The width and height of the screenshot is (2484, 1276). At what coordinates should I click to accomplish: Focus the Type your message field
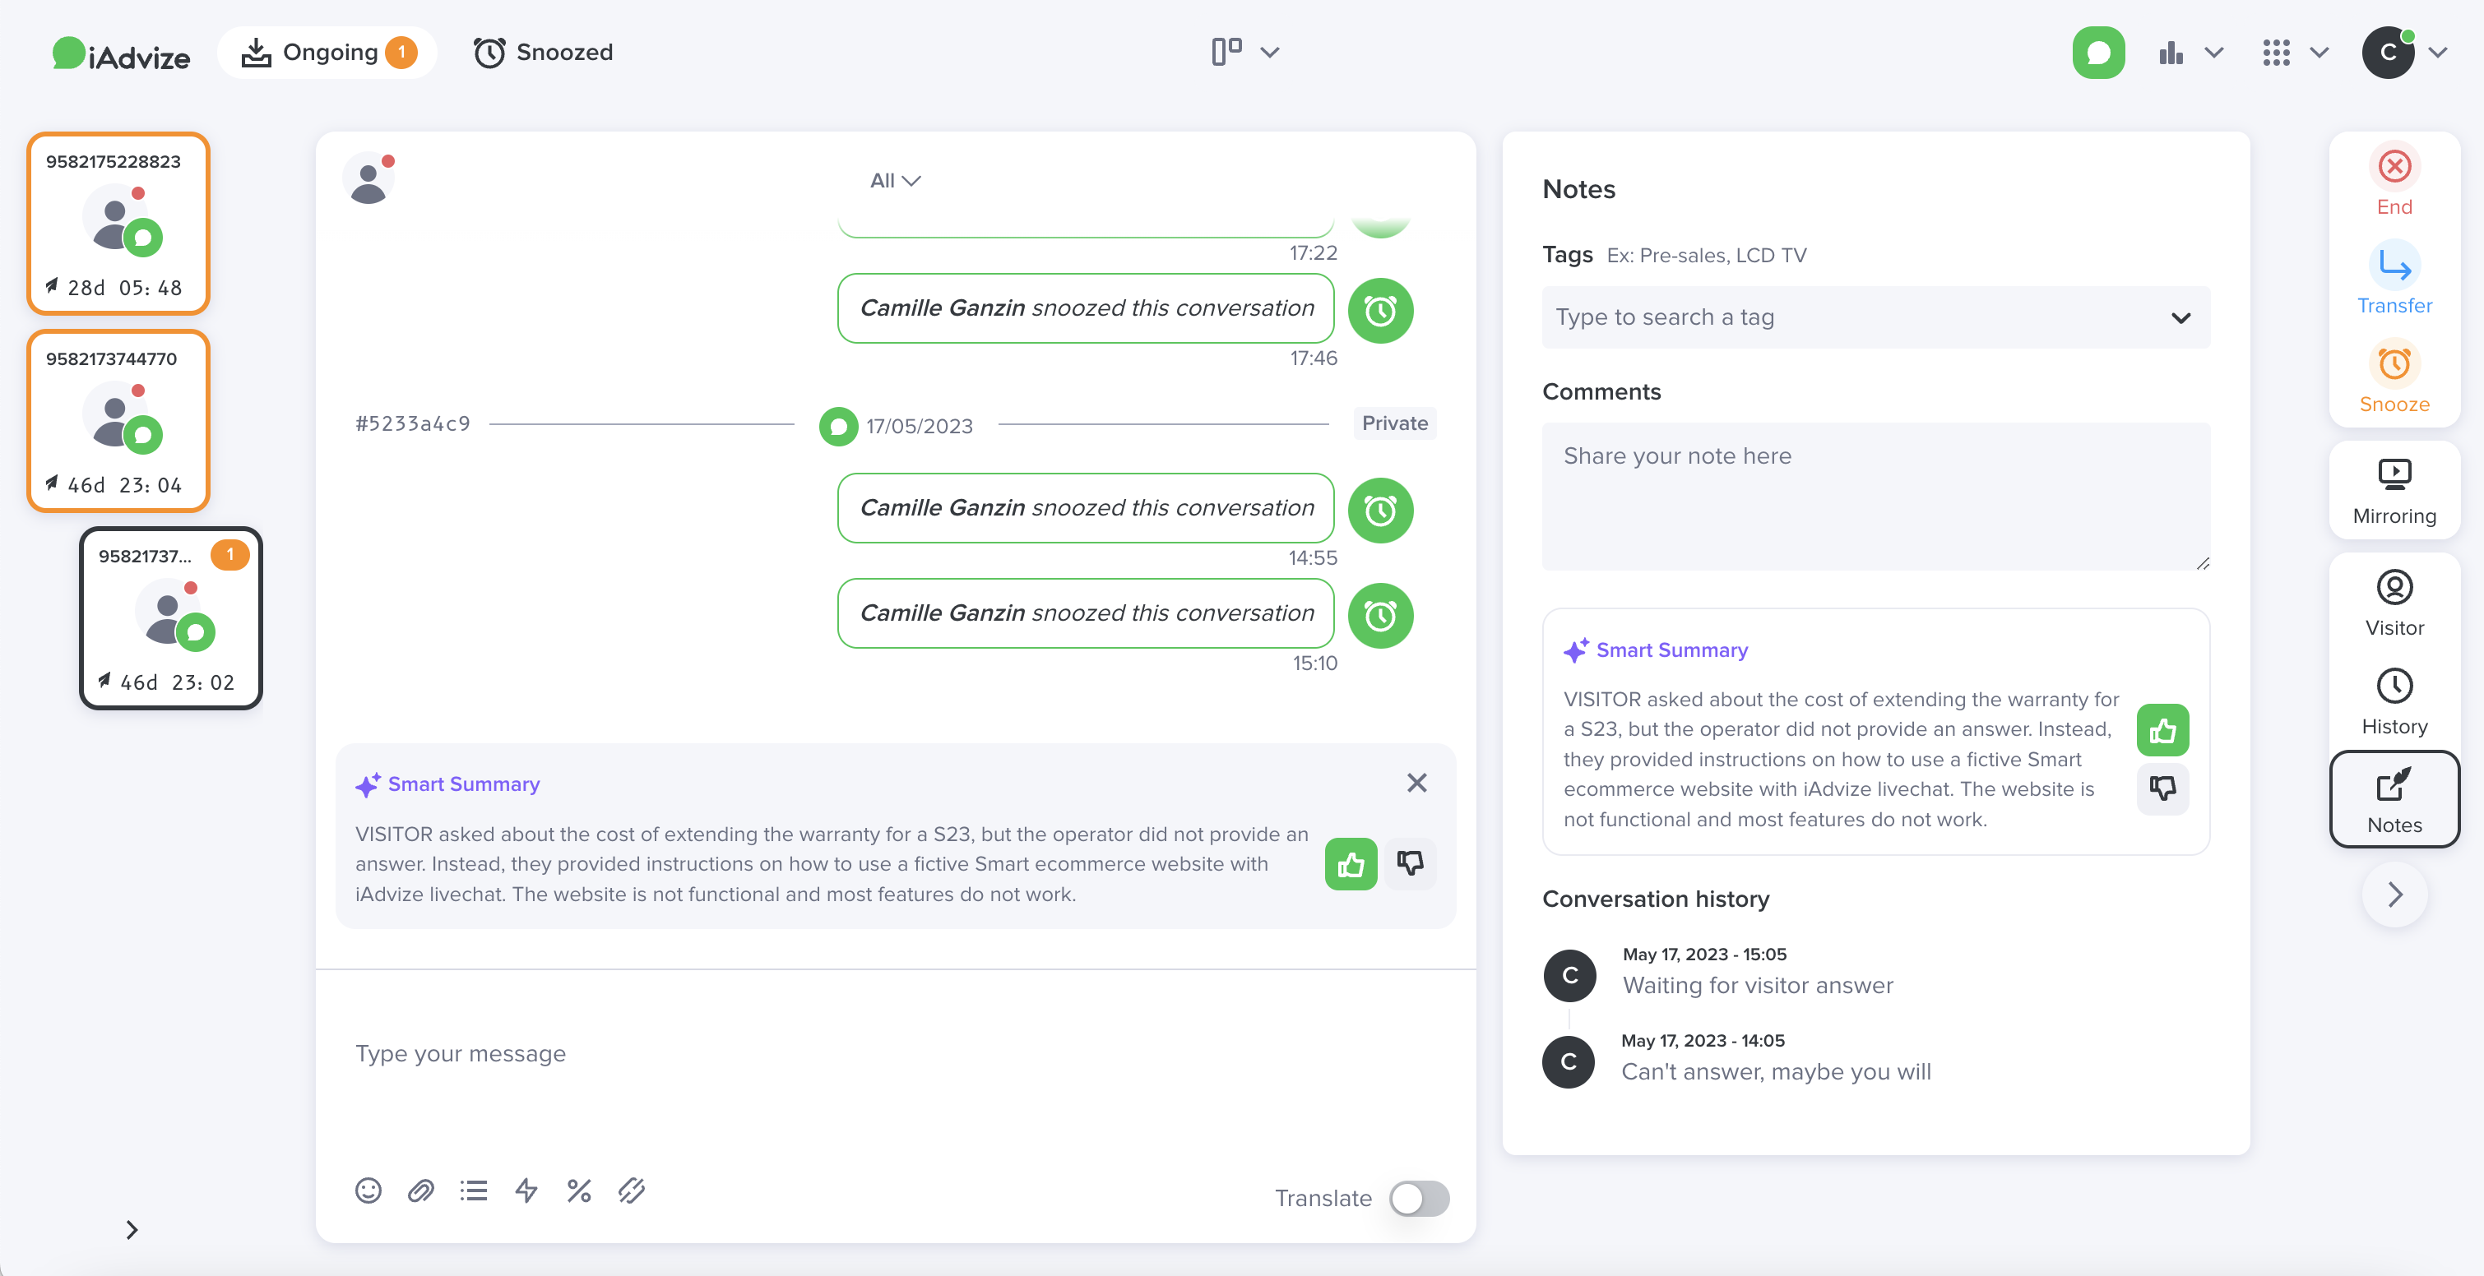pyautogui.click(x=895, y=1053)
